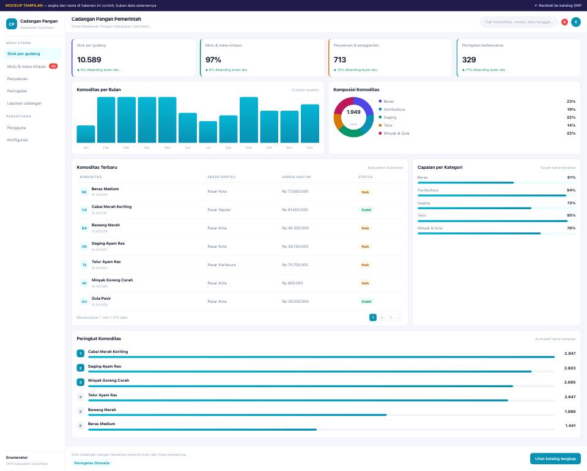Screen dimensions: 587x471
Task: Click the Jan bar in monthly chart
Action: pos(86,134)
